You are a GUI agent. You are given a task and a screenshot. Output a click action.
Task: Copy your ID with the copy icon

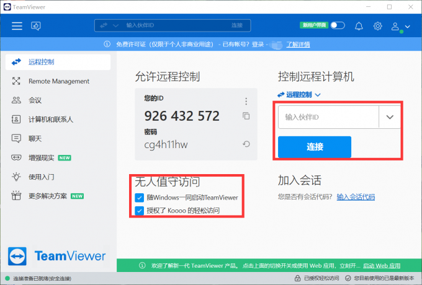246,116
